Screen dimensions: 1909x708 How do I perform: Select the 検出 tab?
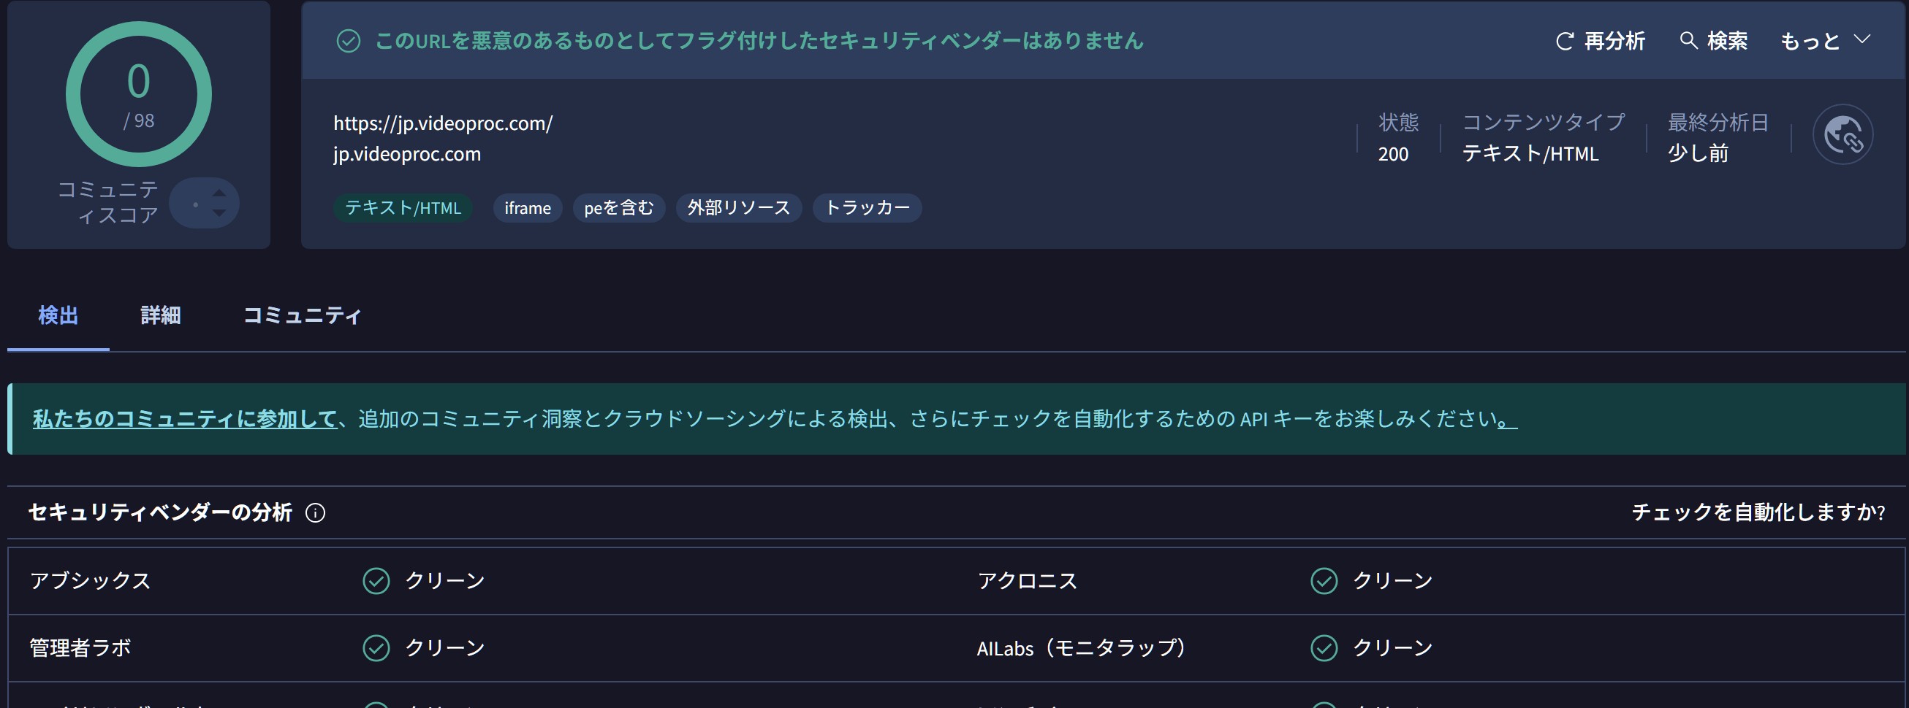[x=58, y=316]
